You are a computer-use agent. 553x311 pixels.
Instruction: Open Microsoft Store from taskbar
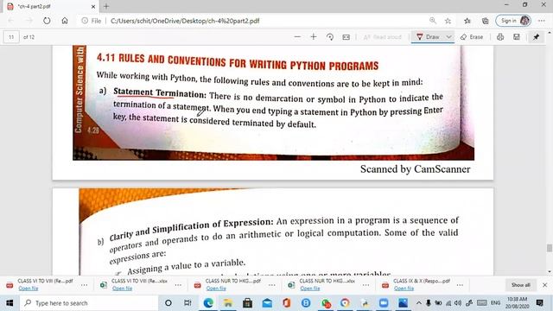pyautogui.click(x=247, y=303)
